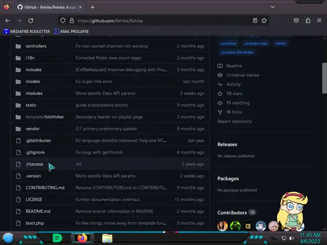Select the youtube-hitchhiker topic tag

(237, 52)
